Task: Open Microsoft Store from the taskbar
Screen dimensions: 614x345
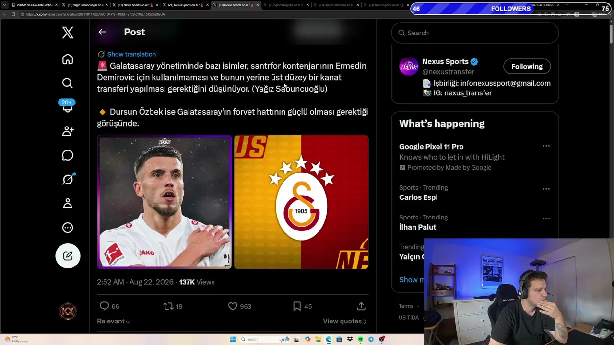Action: pyautogui.click(x=339, y=339)
